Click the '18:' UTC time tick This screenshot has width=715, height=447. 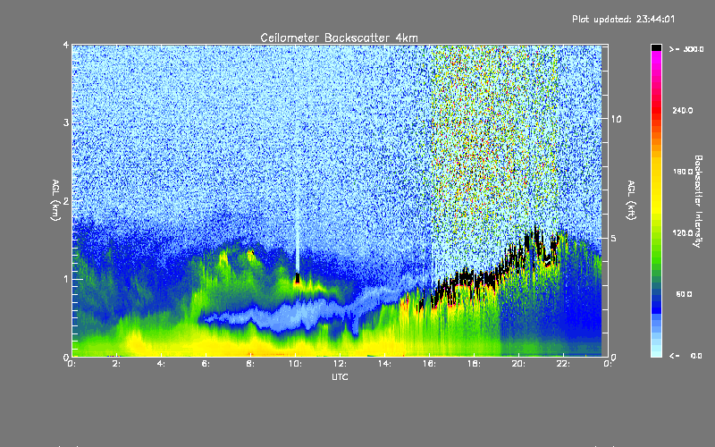point(474,364)
